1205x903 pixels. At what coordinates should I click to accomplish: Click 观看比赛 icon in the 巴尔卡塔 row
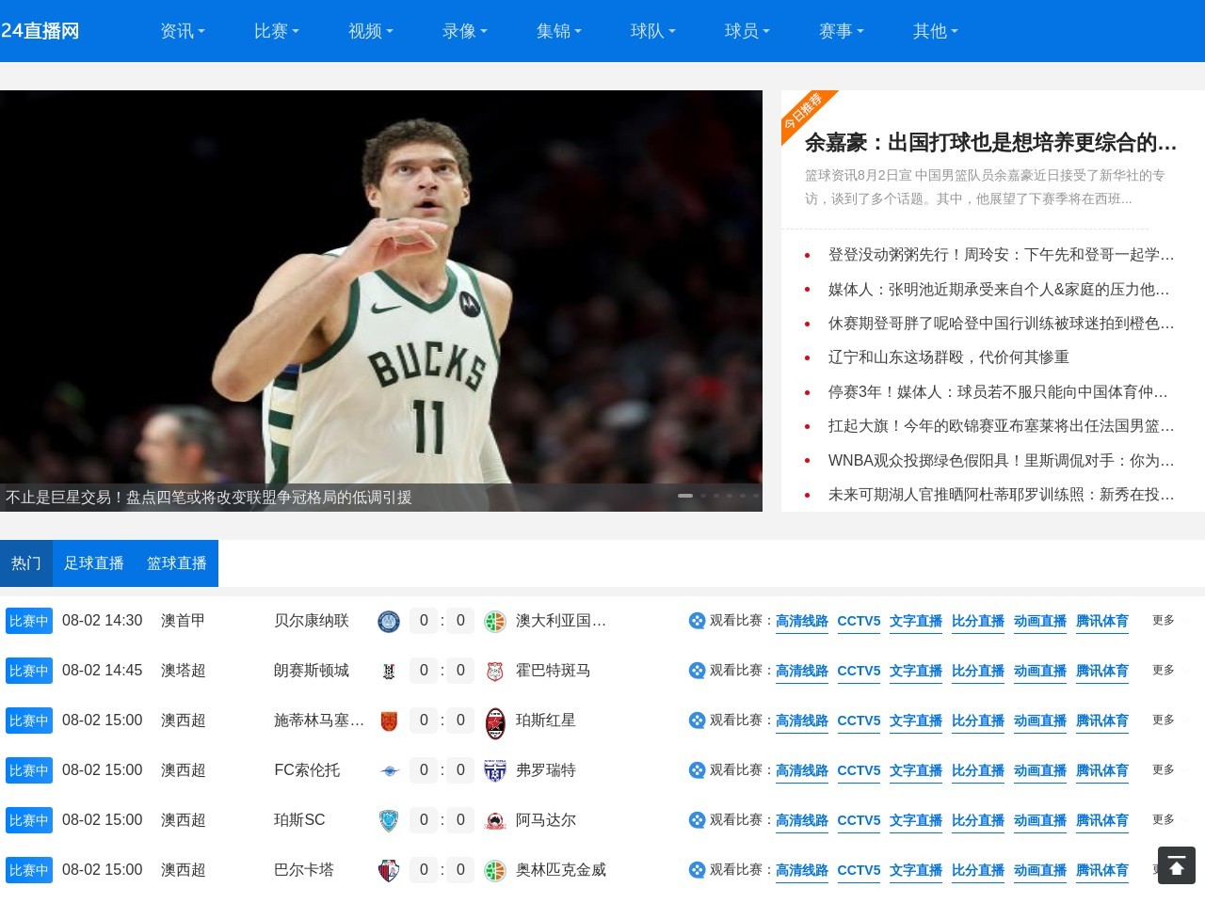point(697,870)
